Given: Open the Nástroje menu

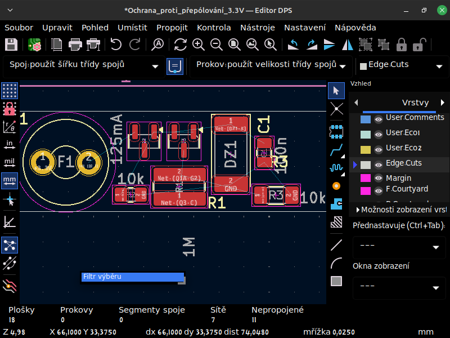Looking at the screenshot, I should (257, 27).
